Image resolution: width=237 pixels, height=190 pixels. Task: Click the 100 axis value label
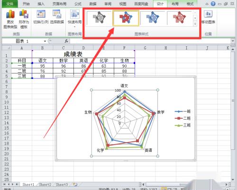click(x=118, y=90)
